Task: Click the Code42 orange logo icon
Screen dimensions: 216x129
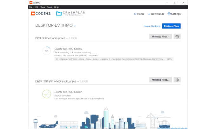Action: 33,13
